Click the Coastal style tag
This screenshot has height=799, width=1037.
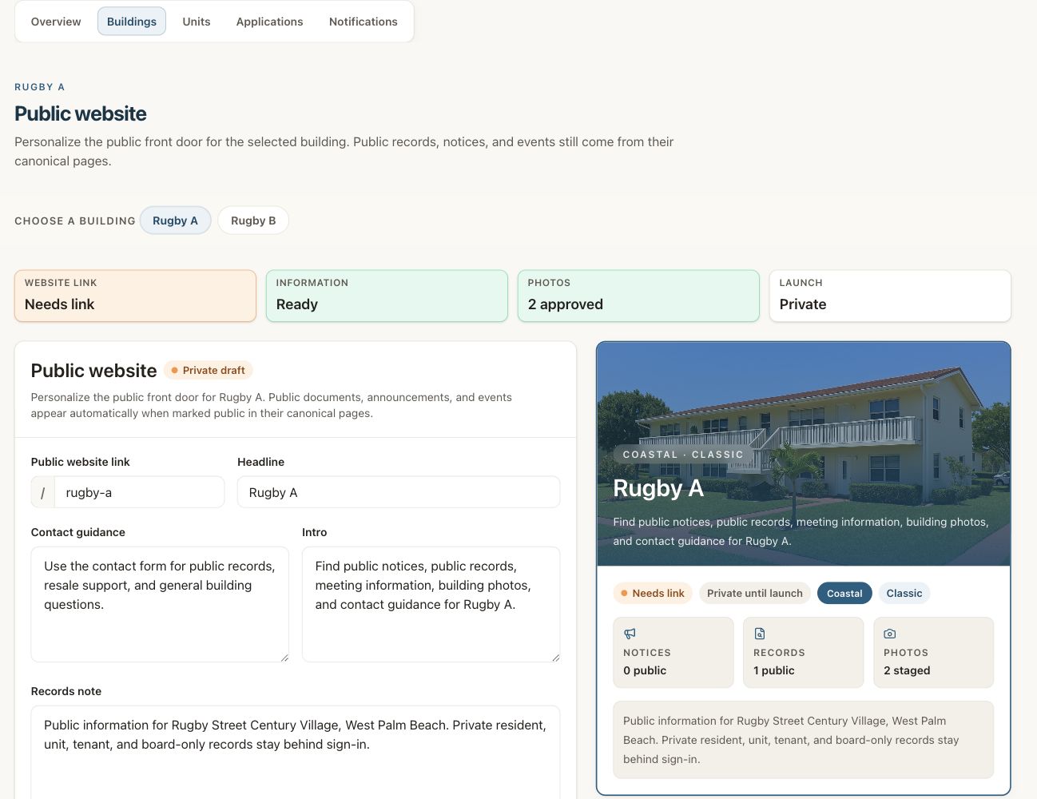pyautogui.click(x=844, y=593)
